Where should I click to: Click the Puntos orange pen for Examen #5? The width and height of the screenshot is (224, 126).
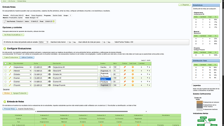pos(125,82)
